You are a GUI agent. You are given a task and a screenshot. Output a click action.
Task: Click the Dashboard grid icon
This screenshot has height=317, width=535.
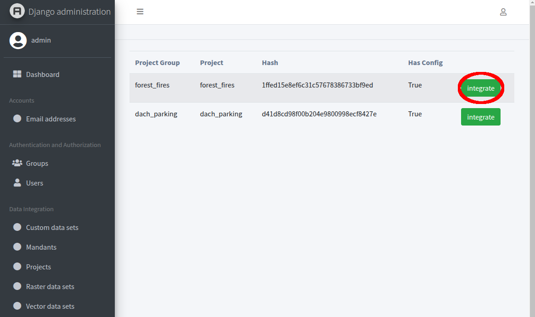17,74
